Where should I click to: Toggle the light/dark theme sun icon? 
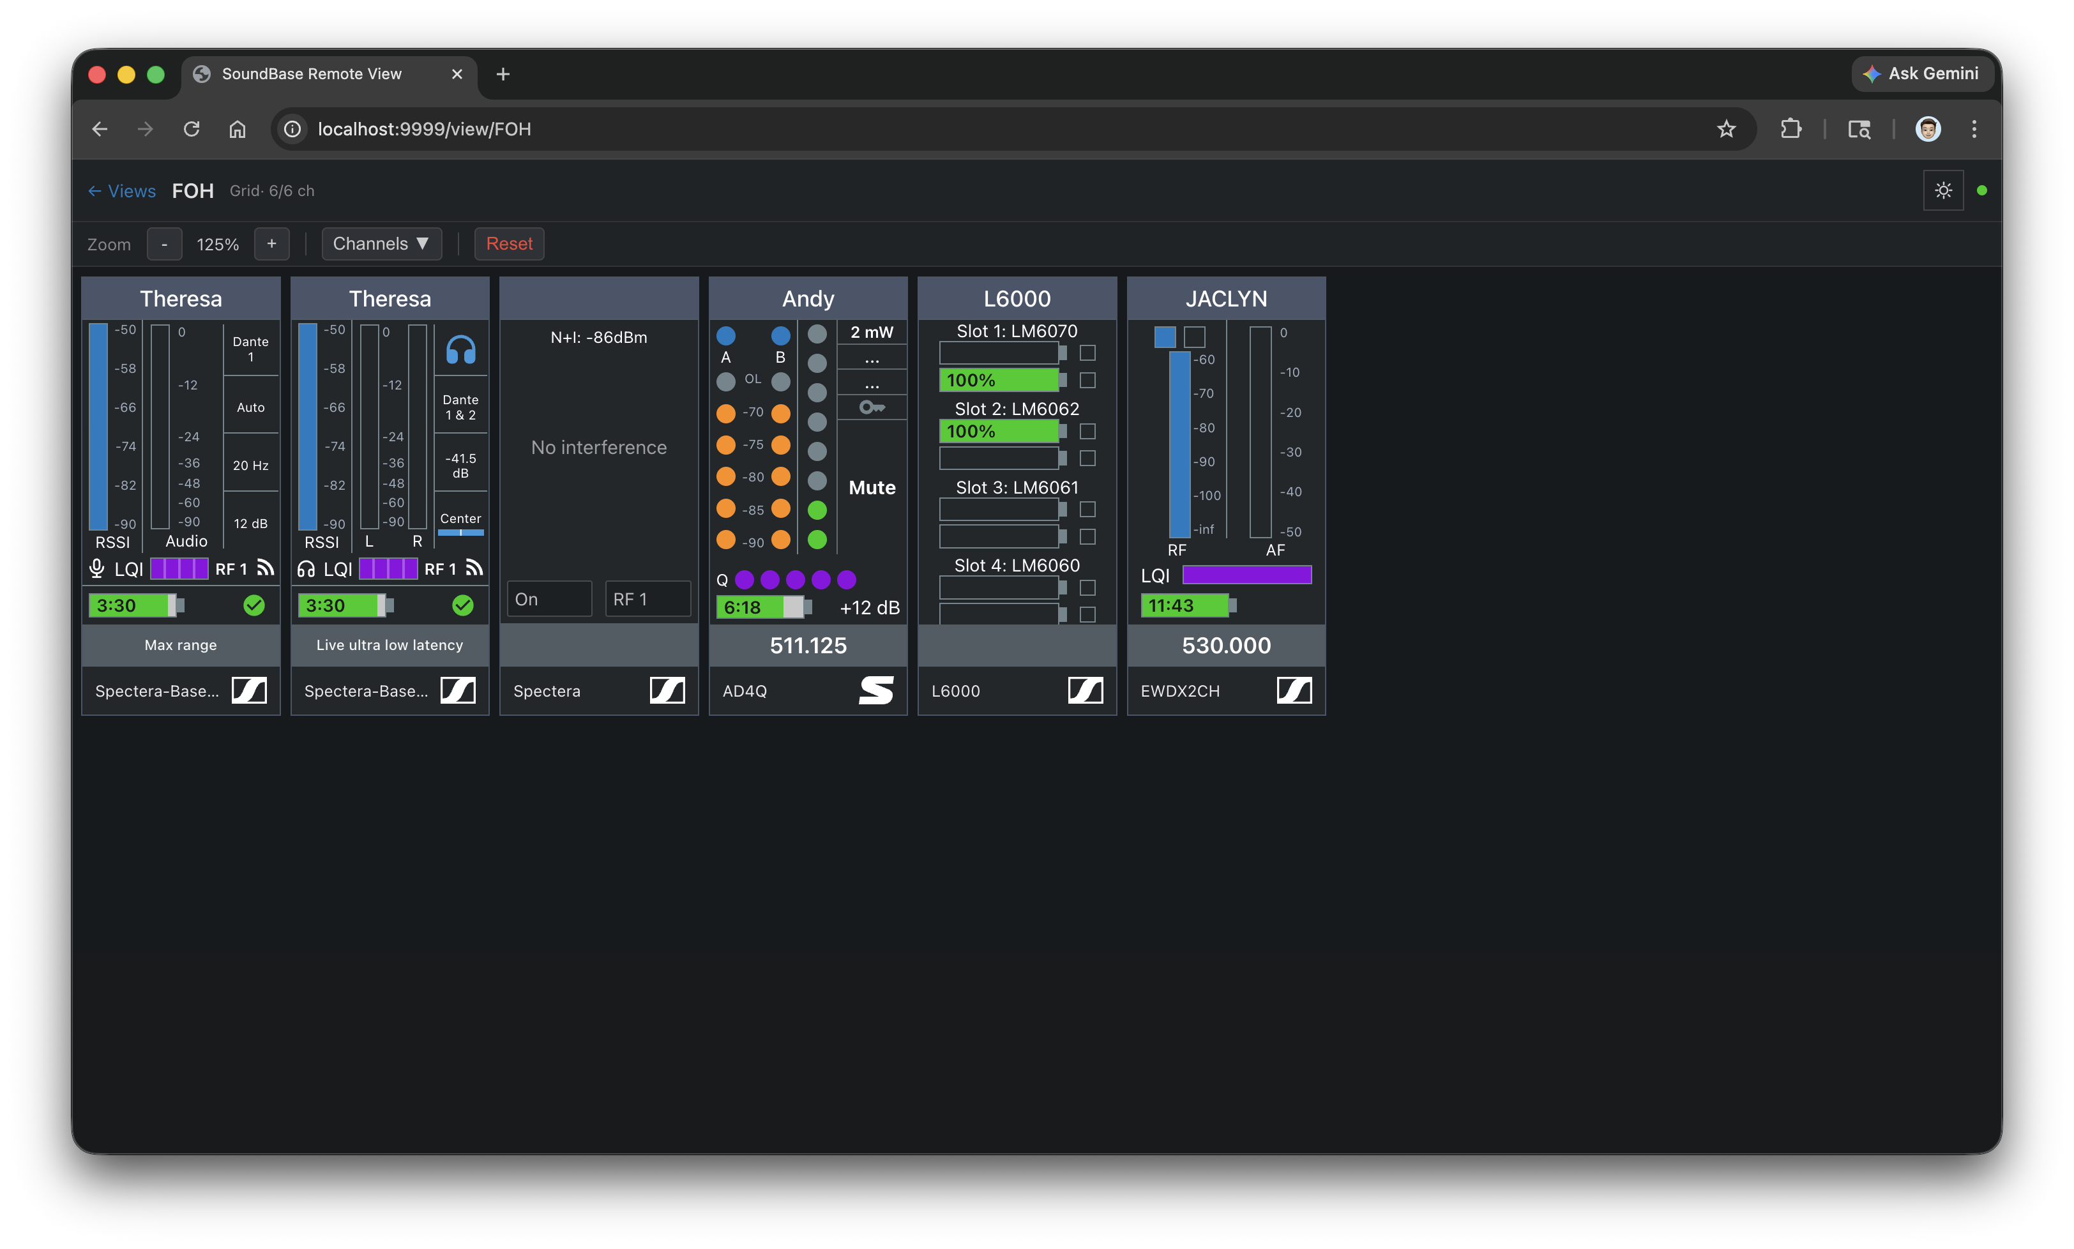[x=1942, y=190]
